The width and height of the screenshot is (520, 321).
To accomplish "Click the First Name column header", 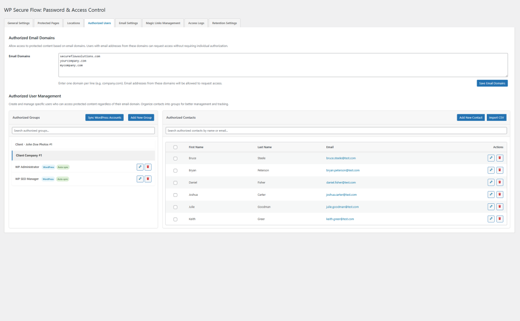I will point(196,147).
